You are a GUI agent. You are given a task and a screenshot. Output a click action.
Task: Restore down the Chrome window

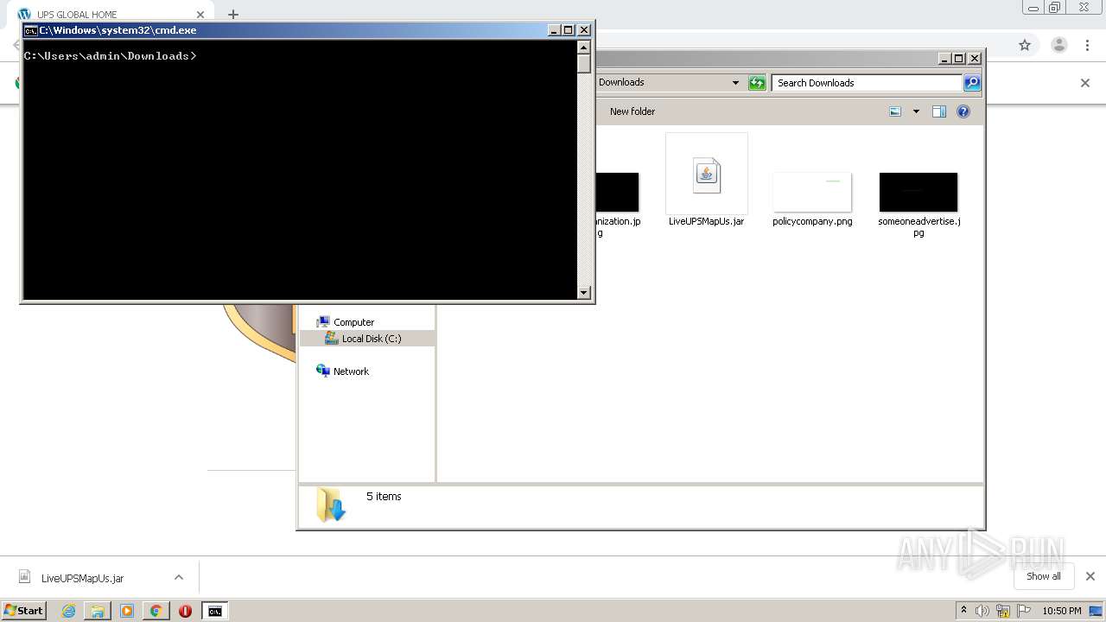(1054, 8)
